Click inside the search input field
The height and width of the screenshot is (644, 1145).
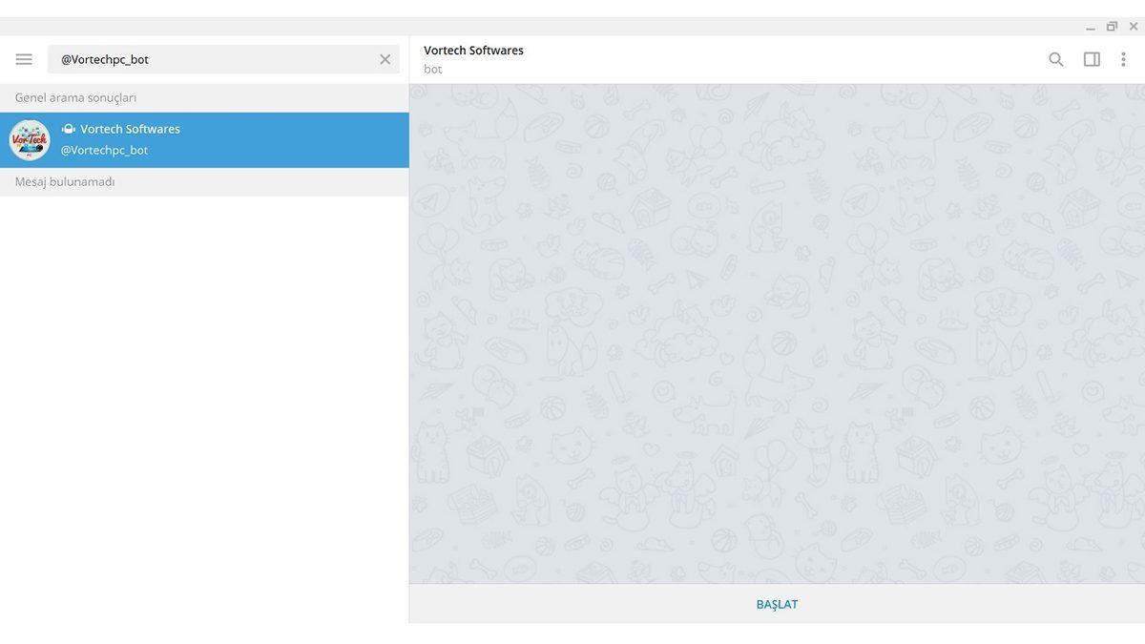coord(191,58)
